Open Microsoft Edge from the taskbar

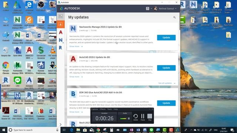click(x=71, y=130)
